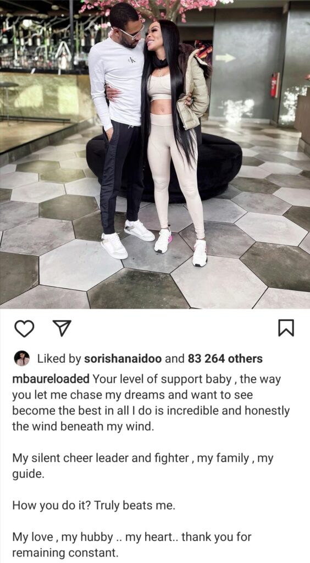The image size is (310, 563).
Task: Tap the heart like icon
Action: 24,328
